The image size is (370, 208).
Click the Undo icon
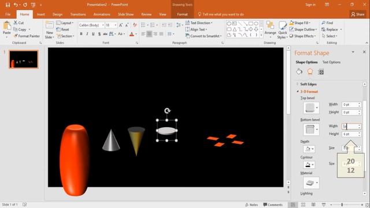(16, 5)
